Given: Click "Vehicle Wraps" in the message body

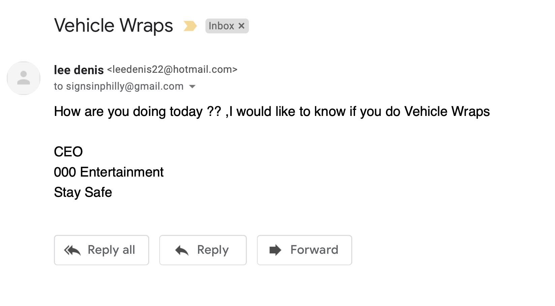Looking at the screenshot, I should click(447, 112).
